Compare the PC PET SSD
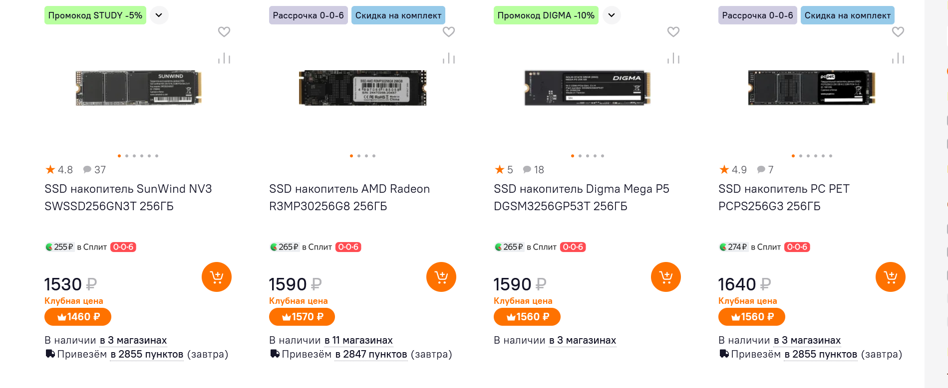The height and width of the screenshot is (388, 948). tap(898, 58)
